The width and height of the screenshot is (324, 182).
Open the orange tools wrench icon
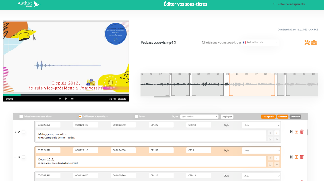307,43
